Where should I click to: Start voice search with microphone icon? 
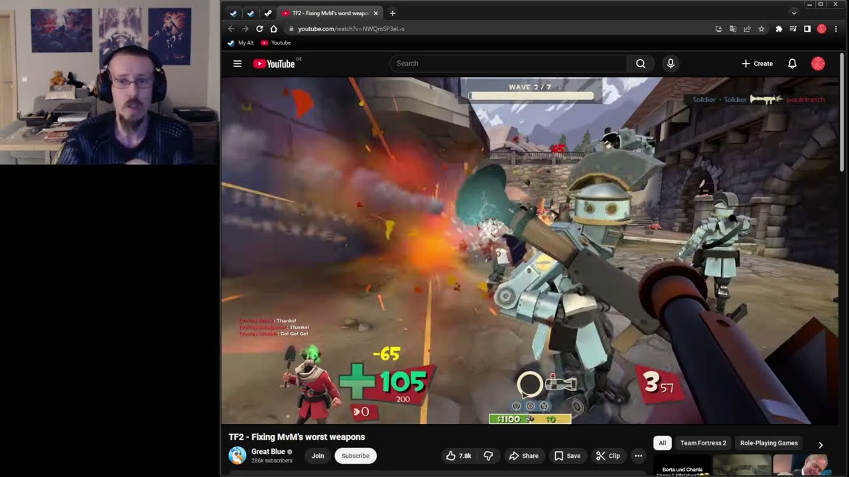point(671,64)
